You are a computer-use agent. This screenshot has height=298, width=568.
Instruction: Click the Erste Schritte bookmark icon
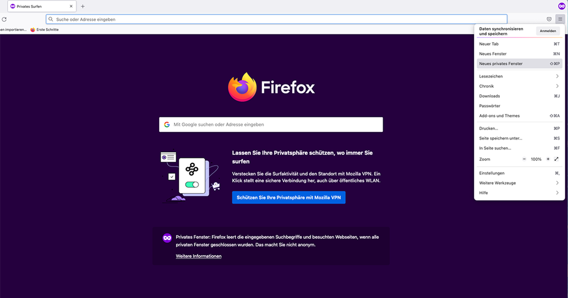coord(33,29)
